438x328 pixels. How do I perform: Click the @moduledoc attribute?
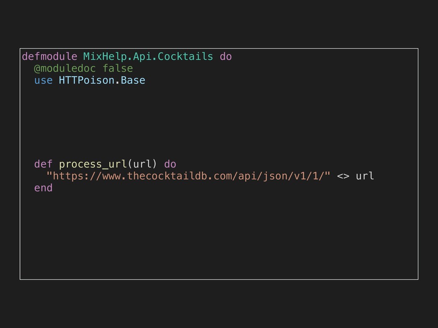coord(65,69)
